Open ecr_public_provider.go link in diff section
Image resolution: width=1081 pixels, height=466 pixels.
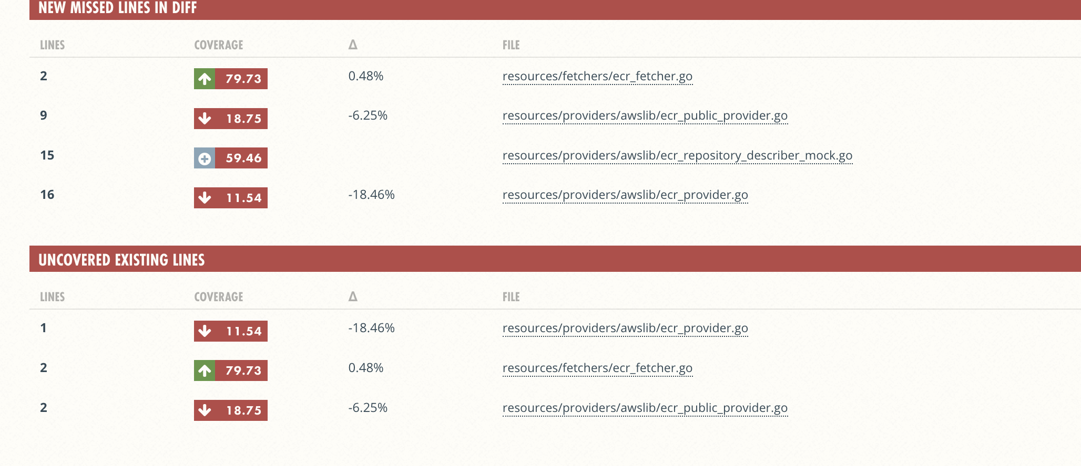(x=645, y=116)
